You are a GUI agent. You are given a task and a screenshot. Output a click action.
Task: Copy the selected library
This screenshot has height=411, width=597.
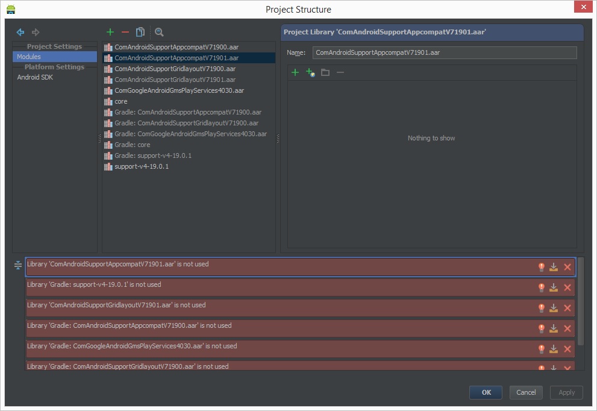[x=140, y=32]
